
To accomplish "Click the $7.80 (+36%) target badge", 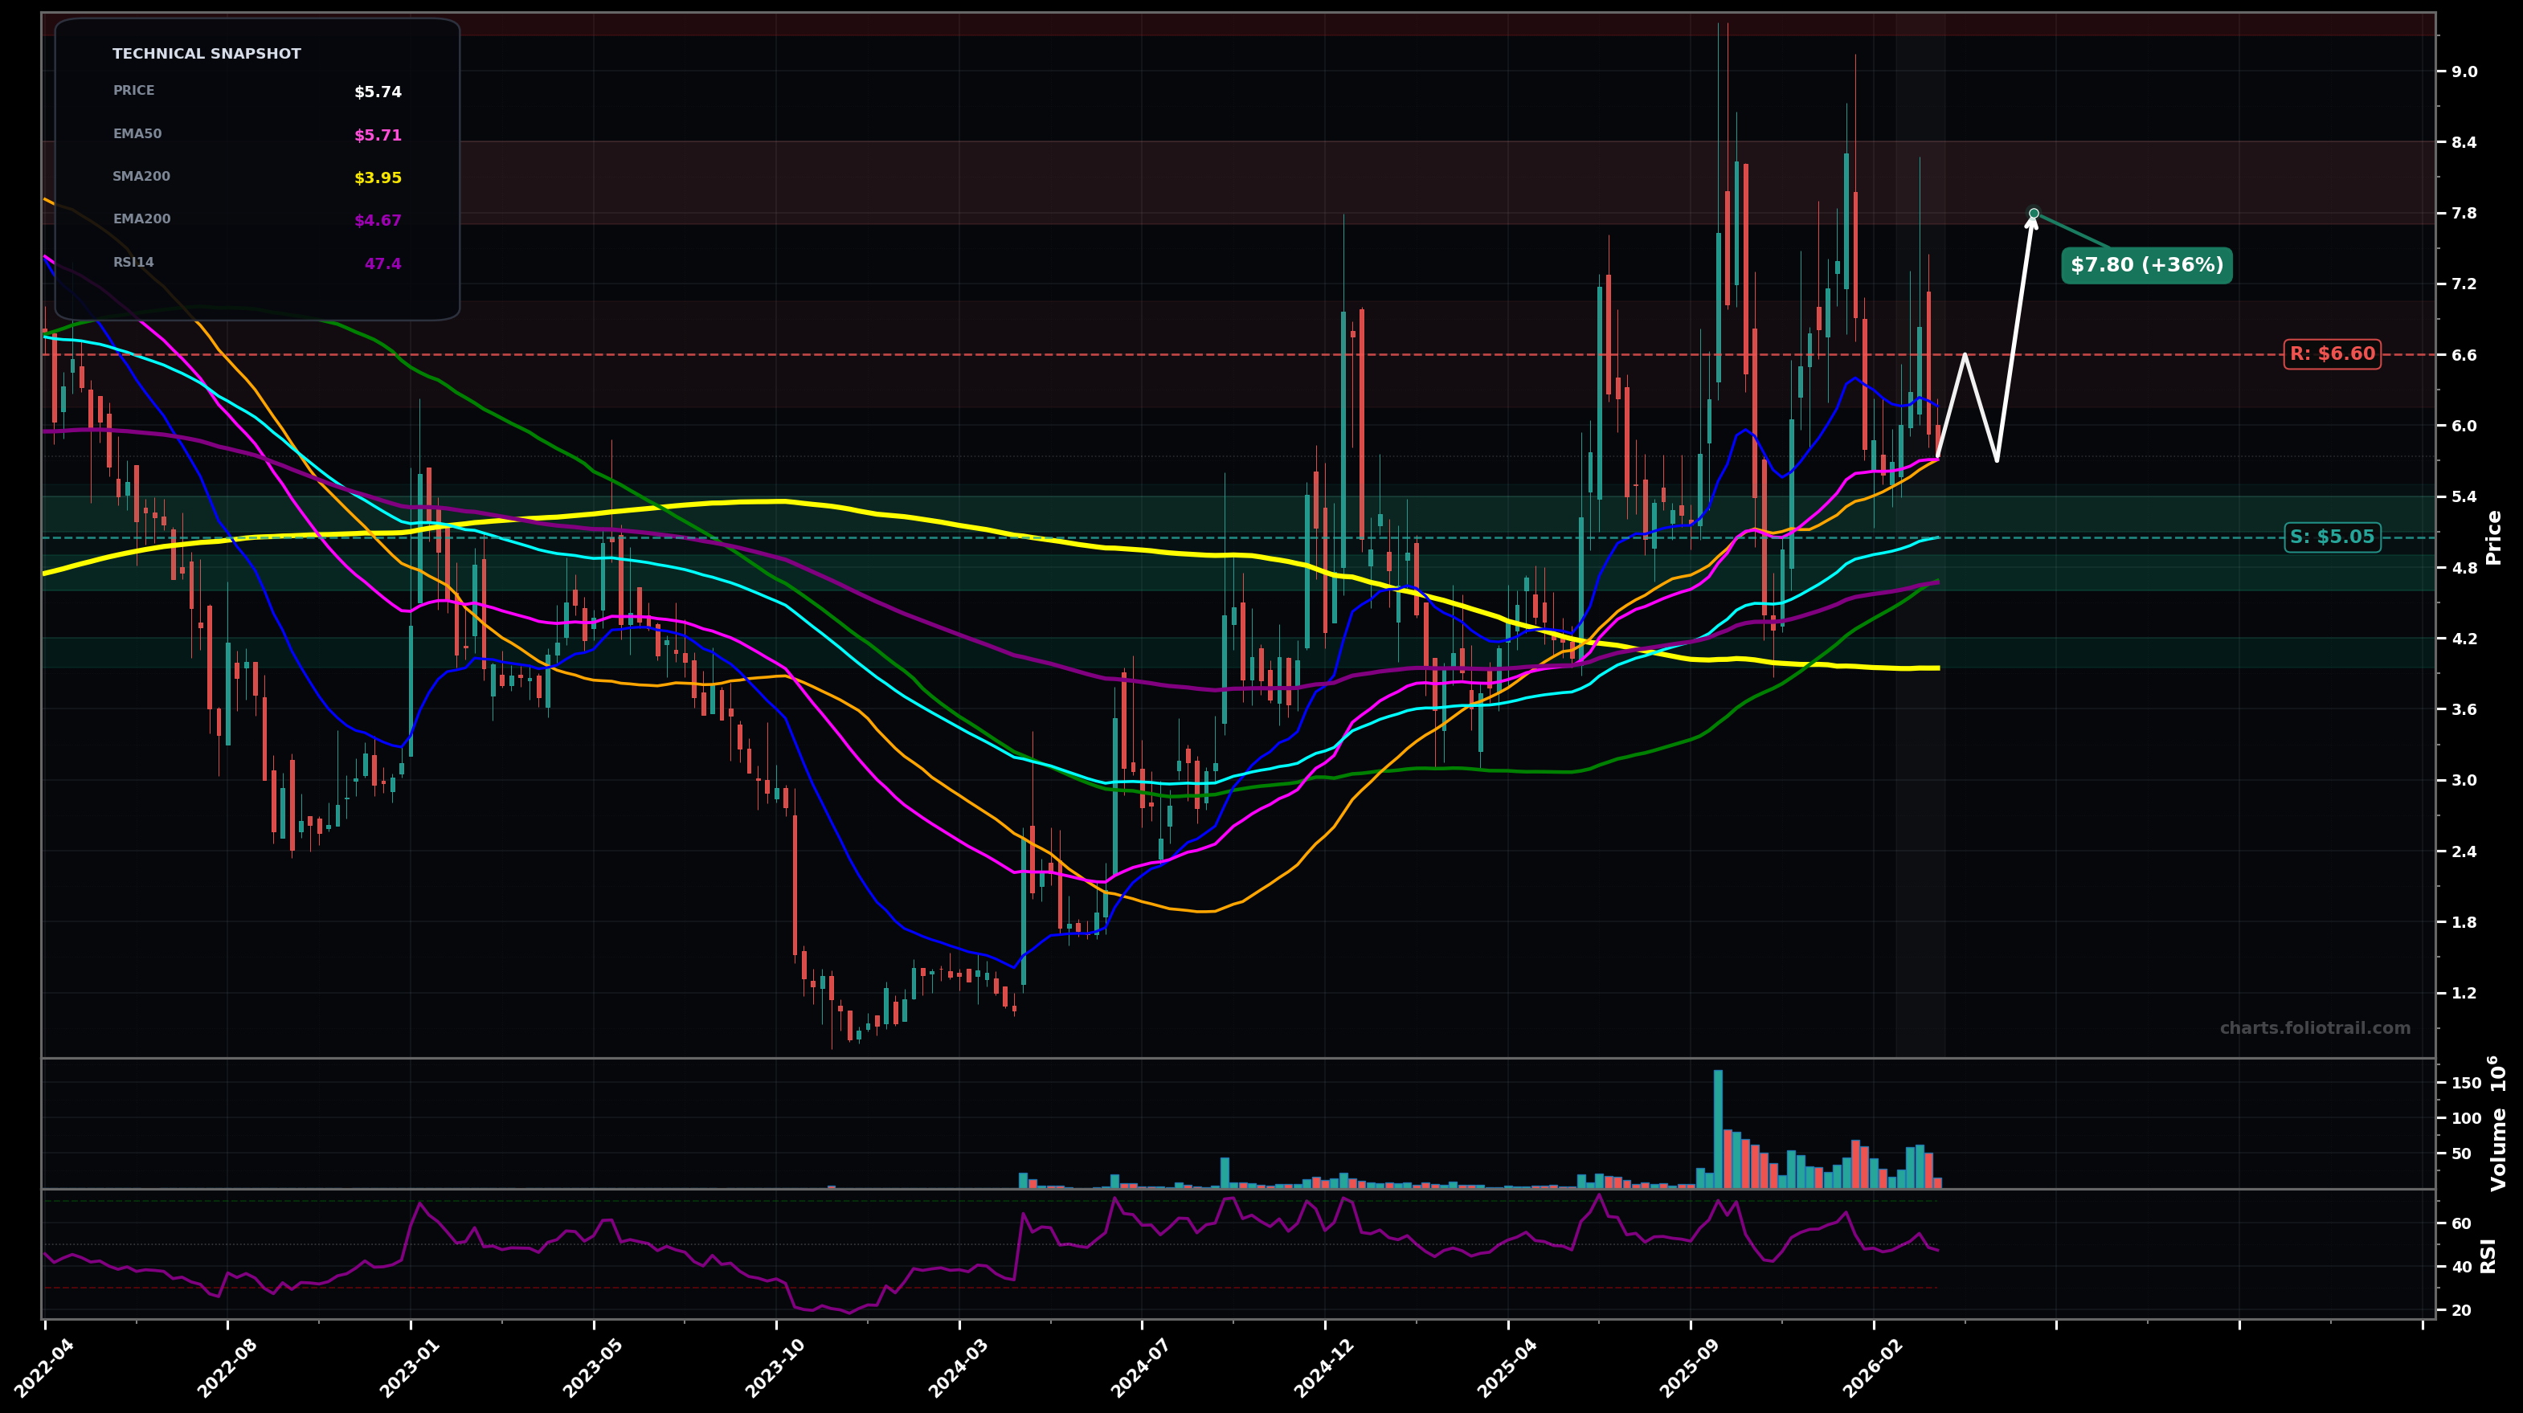I will tap(2149, 264).
